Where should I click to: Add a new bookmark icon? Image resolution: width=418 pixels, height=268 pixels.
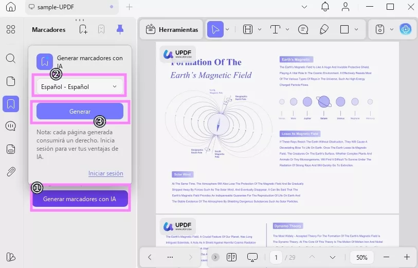[x=83, y=29]
